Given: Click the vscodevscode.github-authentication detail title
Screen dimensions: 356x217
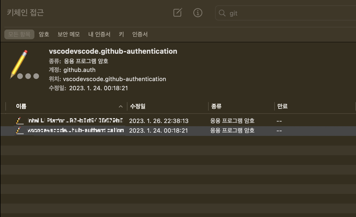Looking at the screenshot, I should tap(113, 51).
